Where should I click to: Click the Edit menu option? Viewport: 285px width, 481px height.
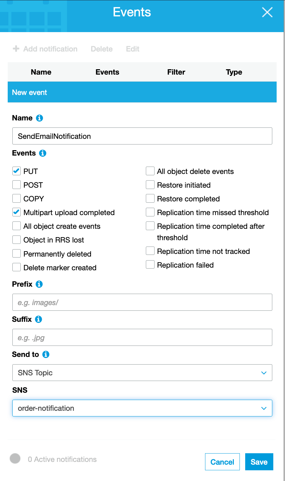(132, 49)
